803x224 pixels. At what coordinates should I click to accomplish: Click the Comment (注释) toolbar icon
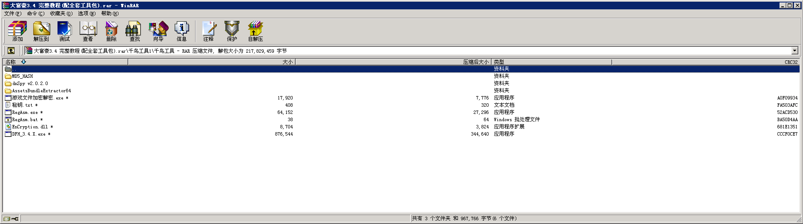pos(209,31)
